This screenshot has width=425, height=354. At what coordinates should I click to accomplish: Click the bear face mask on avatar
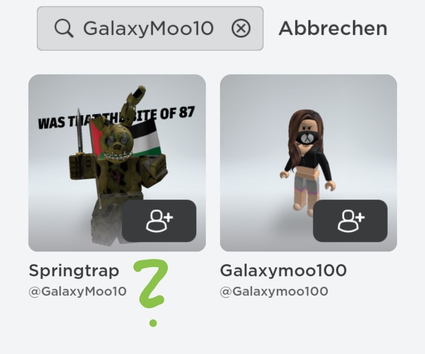click(x=306, y=138)
